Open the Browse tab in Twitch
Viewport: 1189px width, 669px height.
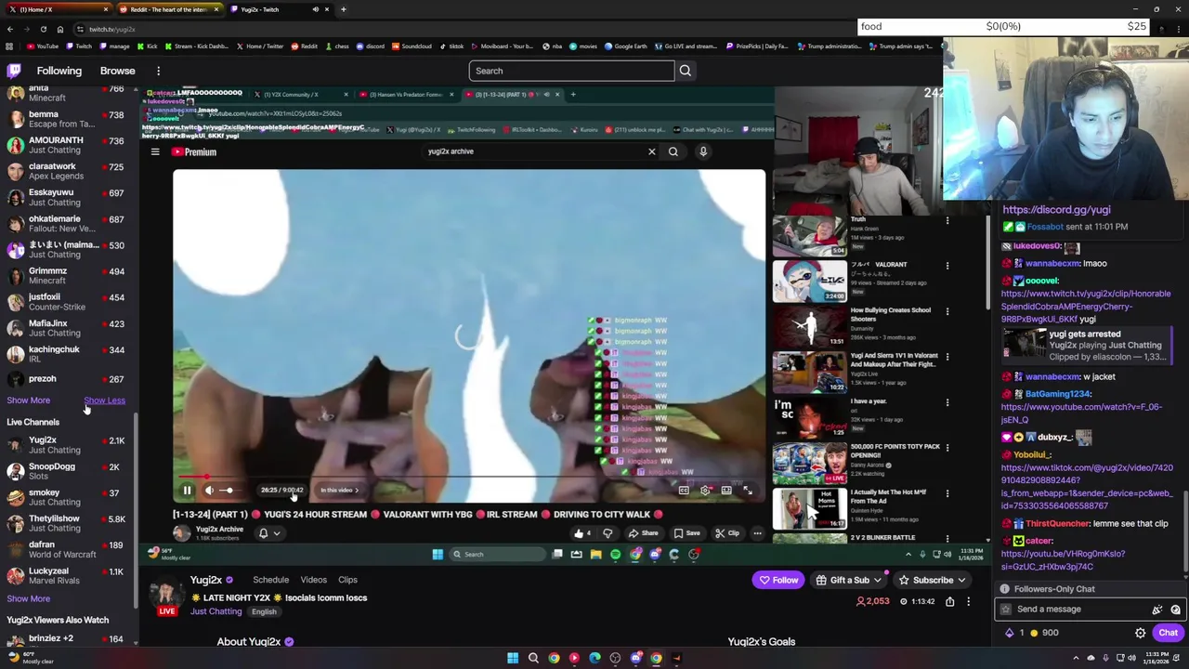click(x=117, y=71)
